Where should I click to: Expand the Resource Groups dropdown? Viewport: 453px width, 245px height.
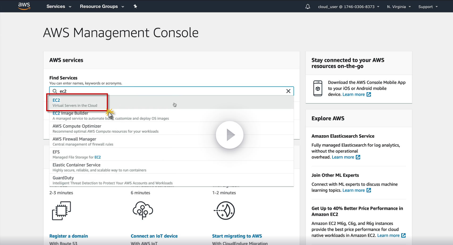102,6
